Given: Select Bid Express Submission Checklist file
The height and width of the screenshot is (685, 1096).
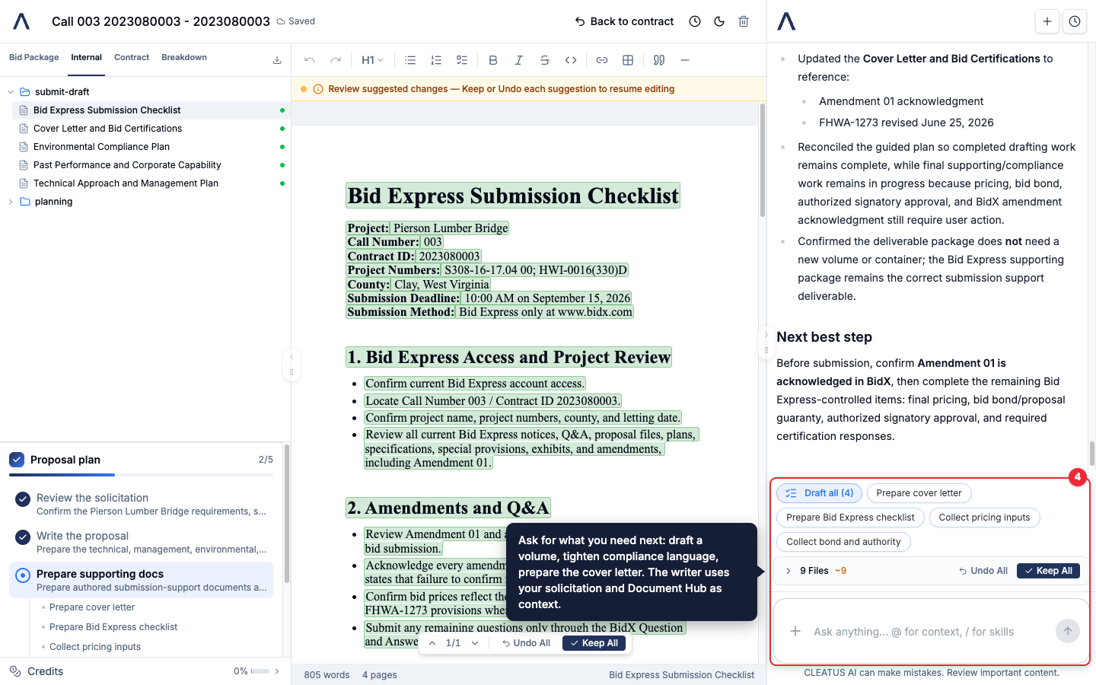Looking at the screenshot, I should [150, 110].
